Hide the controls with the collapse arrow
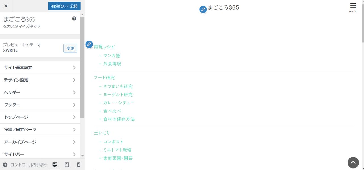This screenshot has width=364, height=170. click(x=5, y=165)
